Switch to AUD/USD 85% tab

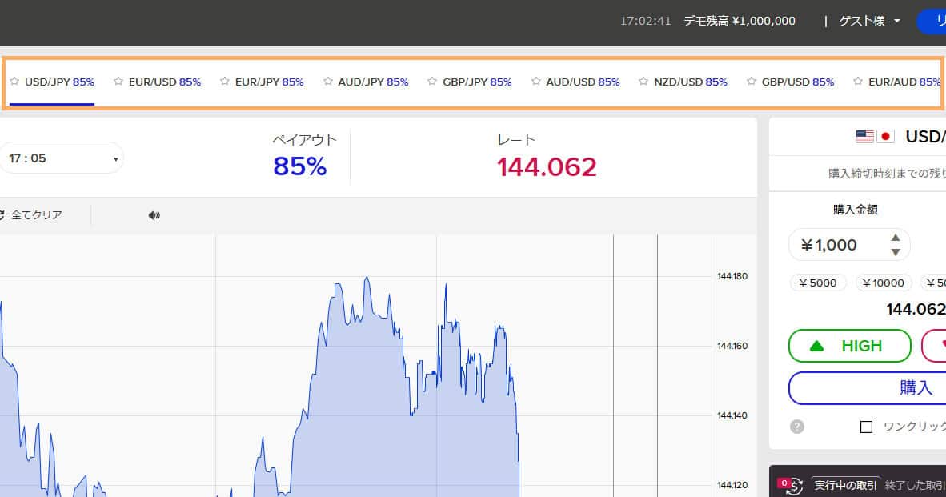582,82
